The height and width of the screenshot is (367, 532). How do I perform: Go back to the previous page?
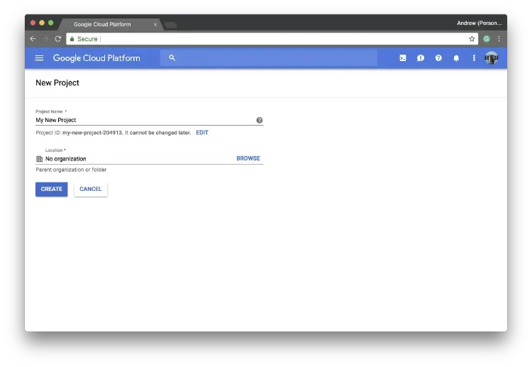33,39
